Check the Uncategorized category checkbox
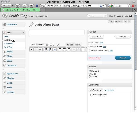This screenshot has height=113, width=137. [x=91, y=95]
